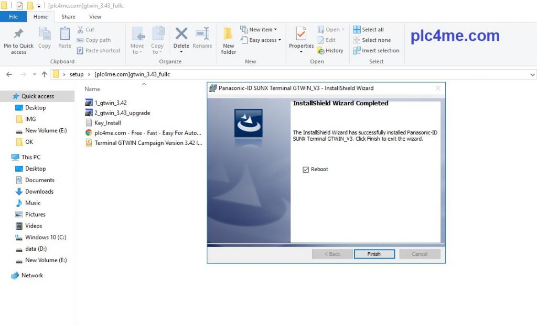Click the Pin to Quick access icon

tap(18, 34)
